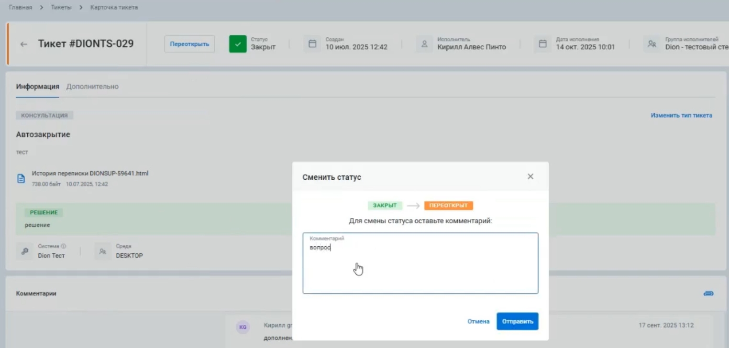Go to Тикеты in the breadcrumb
Viewport: 729px width, 348px height.
click(61, 8)
